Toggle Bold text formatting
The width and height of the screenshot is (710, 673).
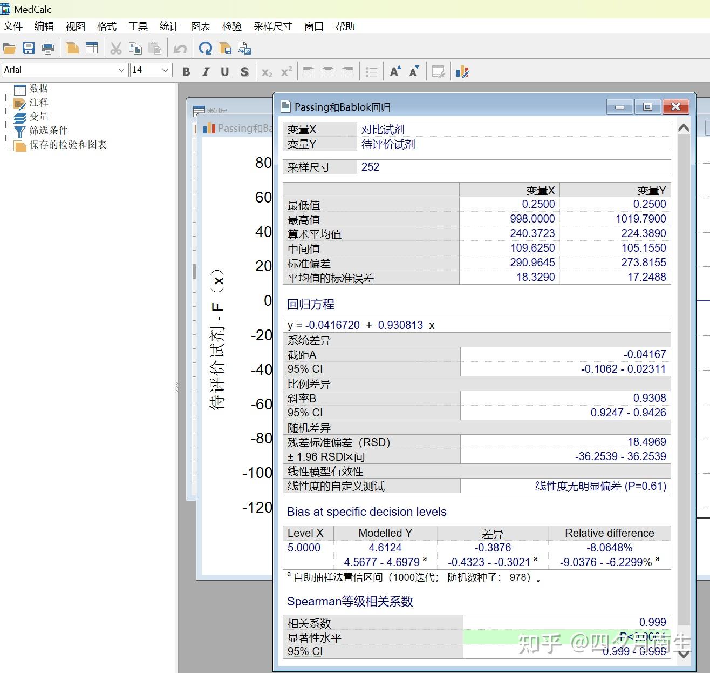click(186, 71)
